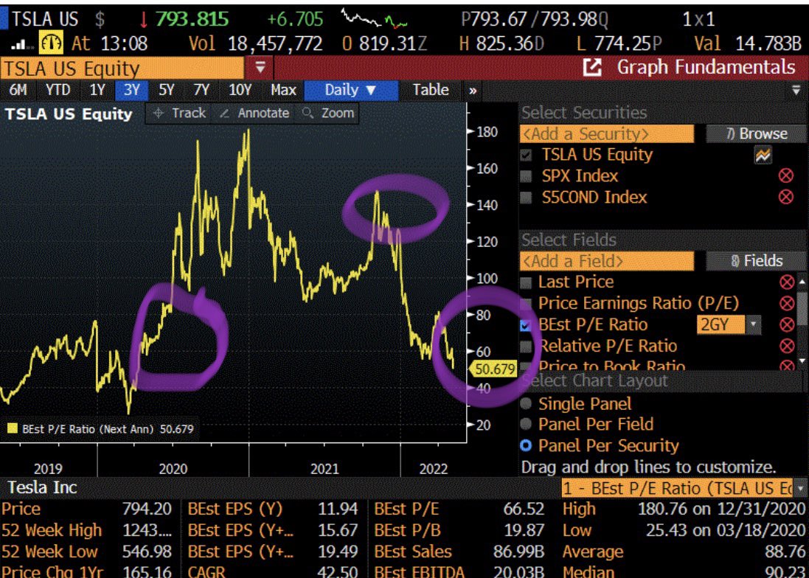Image resolution: width=809 pixels, height=578 pixels.
Task: Click the intraday sparkline mini chart
Action: 375,18
